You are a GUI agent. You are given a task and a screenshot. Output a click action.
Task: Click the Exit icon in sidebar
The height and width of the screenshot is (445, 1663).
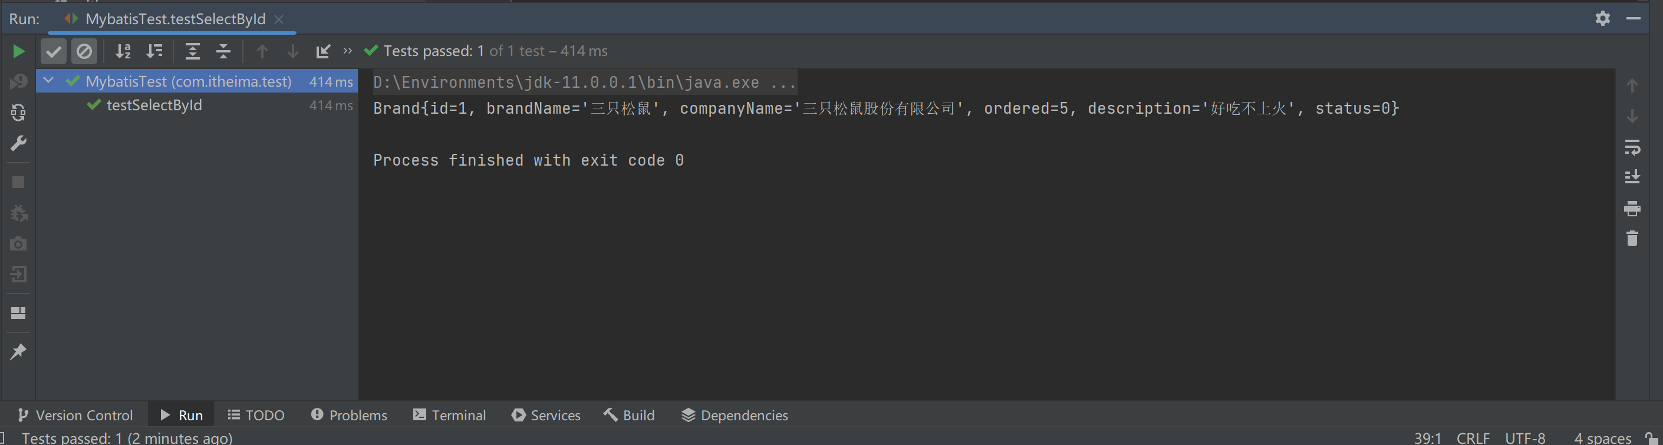pos(18,275)
